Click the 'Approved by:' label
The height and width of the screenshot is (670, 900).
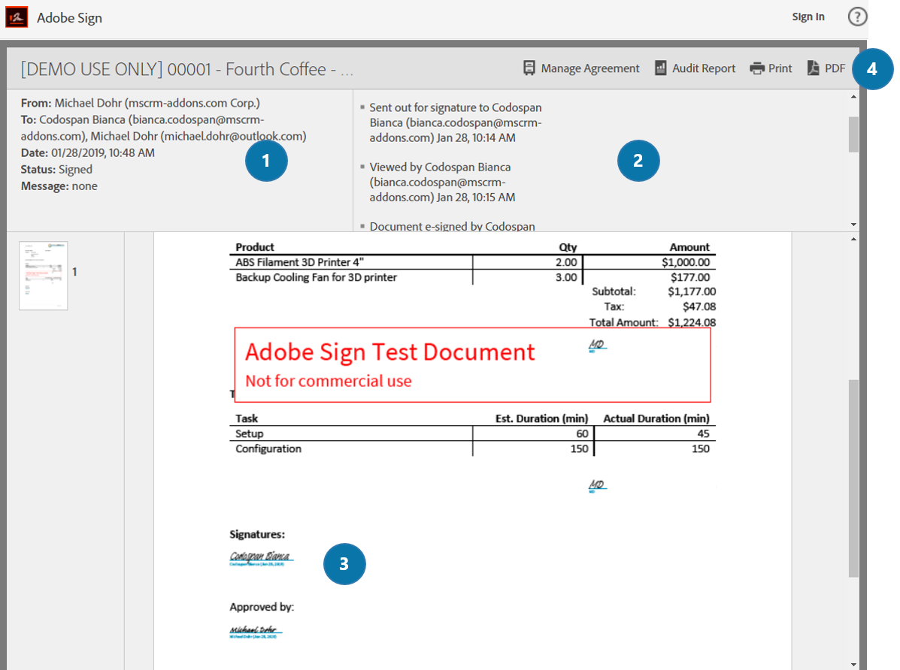[x=262, y=607]
